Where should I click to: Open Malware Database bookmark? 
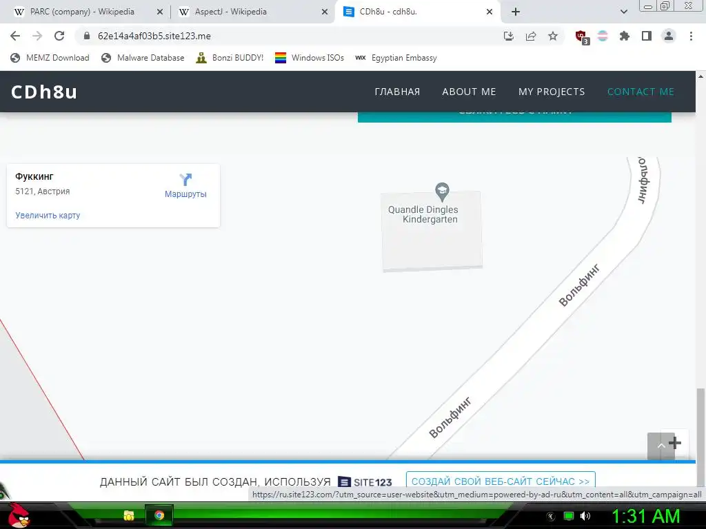click(x=143, y=58)
